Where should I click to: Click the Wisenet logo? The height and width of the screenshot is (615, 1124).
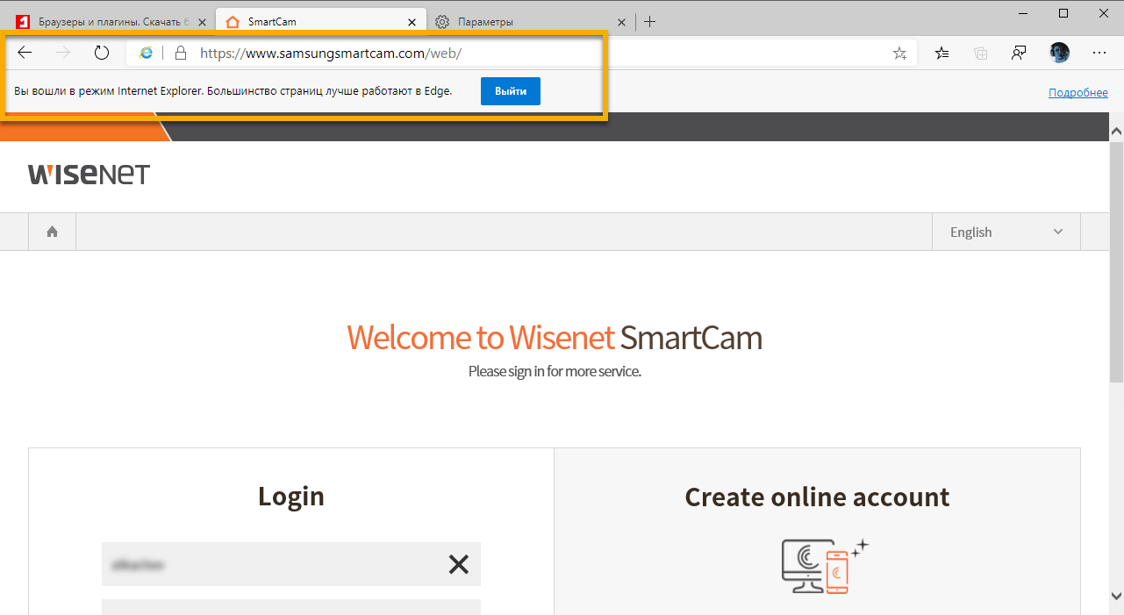tap(89, 174)
